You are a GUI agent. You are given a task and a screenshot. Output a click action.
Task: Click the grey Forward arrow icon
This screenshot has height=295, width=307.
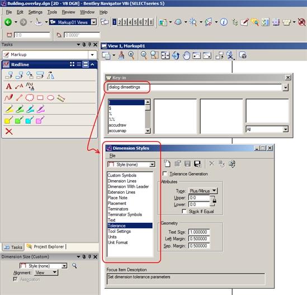[23, 22]
